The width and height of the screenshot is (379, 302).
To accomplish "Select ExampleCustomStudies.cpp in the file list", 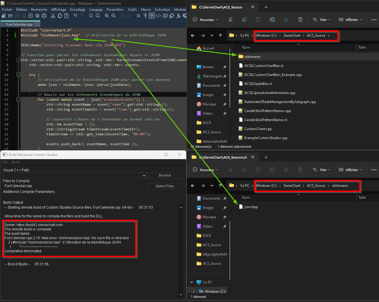I will tap(266, 138).
